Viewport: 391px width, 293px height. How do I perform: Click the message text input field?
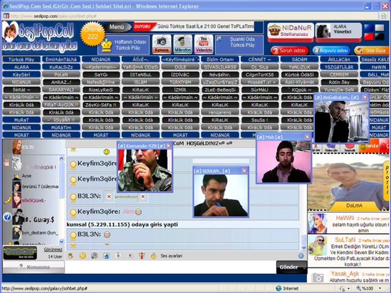click(171, 267)
